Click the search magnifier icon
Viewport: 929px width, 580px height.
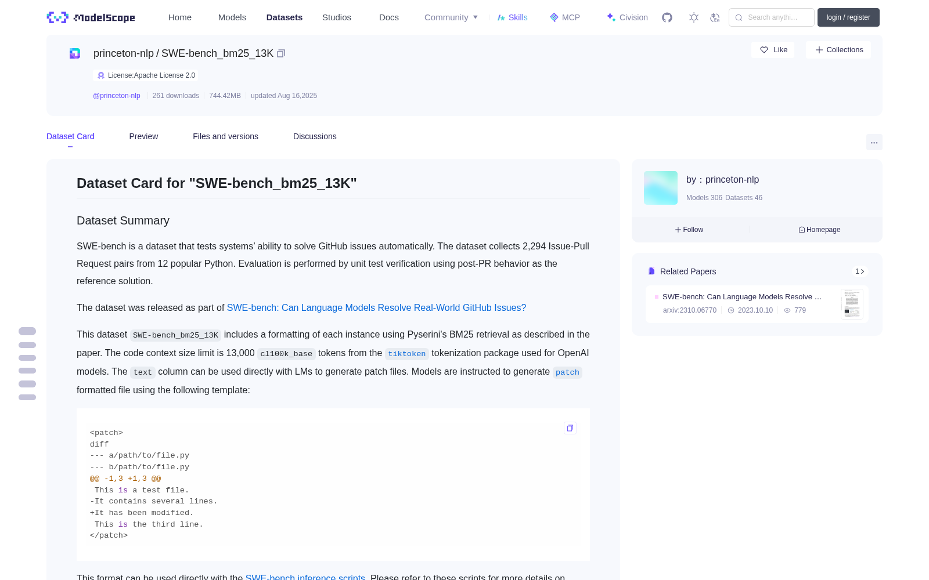click(x=739, y=17)
